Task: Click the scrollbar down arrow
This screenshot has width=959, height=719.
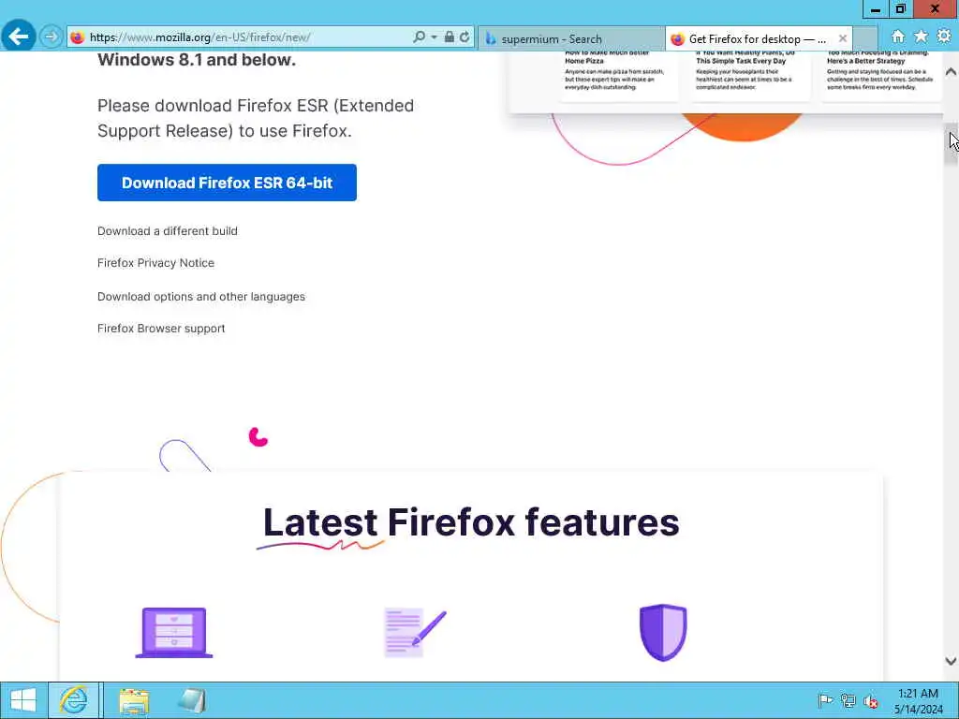Action: pyautogui.click(x=951, y=661)
